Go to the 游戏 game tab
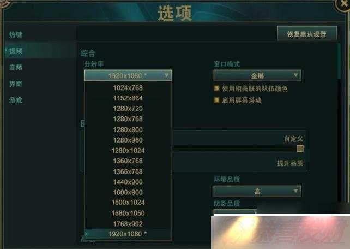 click(x=16, y=100)
